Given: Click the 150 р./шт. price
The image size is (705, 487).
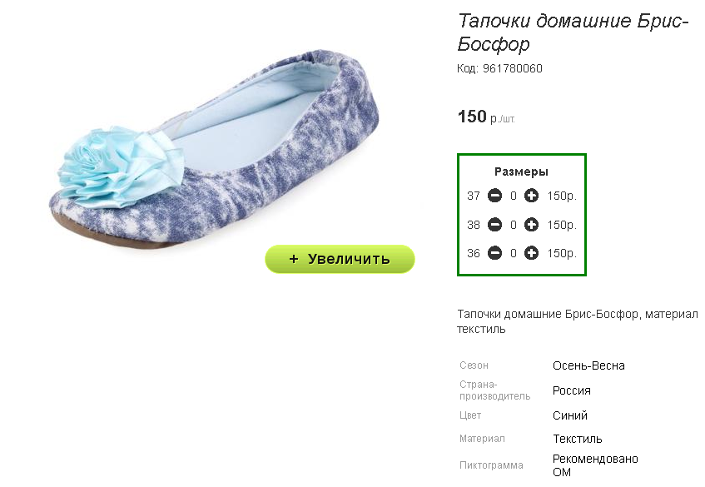Looking at the screenshot, I should tap(486, 117).
